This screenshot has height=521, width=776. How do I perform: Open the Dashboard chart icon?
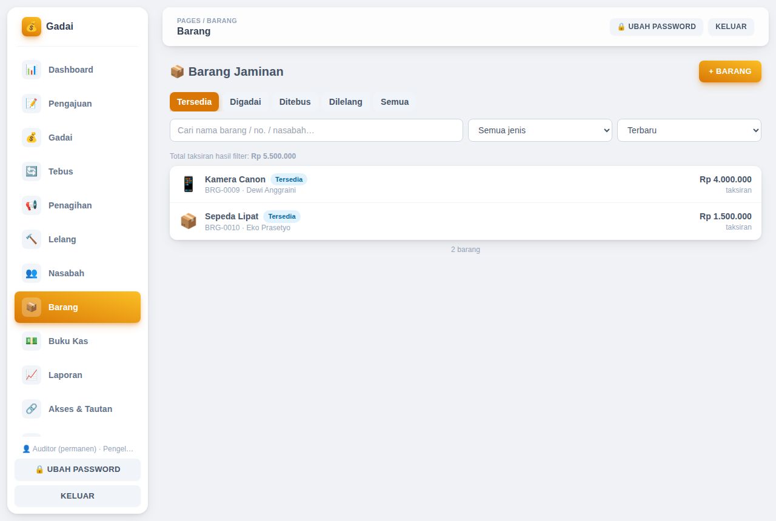point(32,70)
